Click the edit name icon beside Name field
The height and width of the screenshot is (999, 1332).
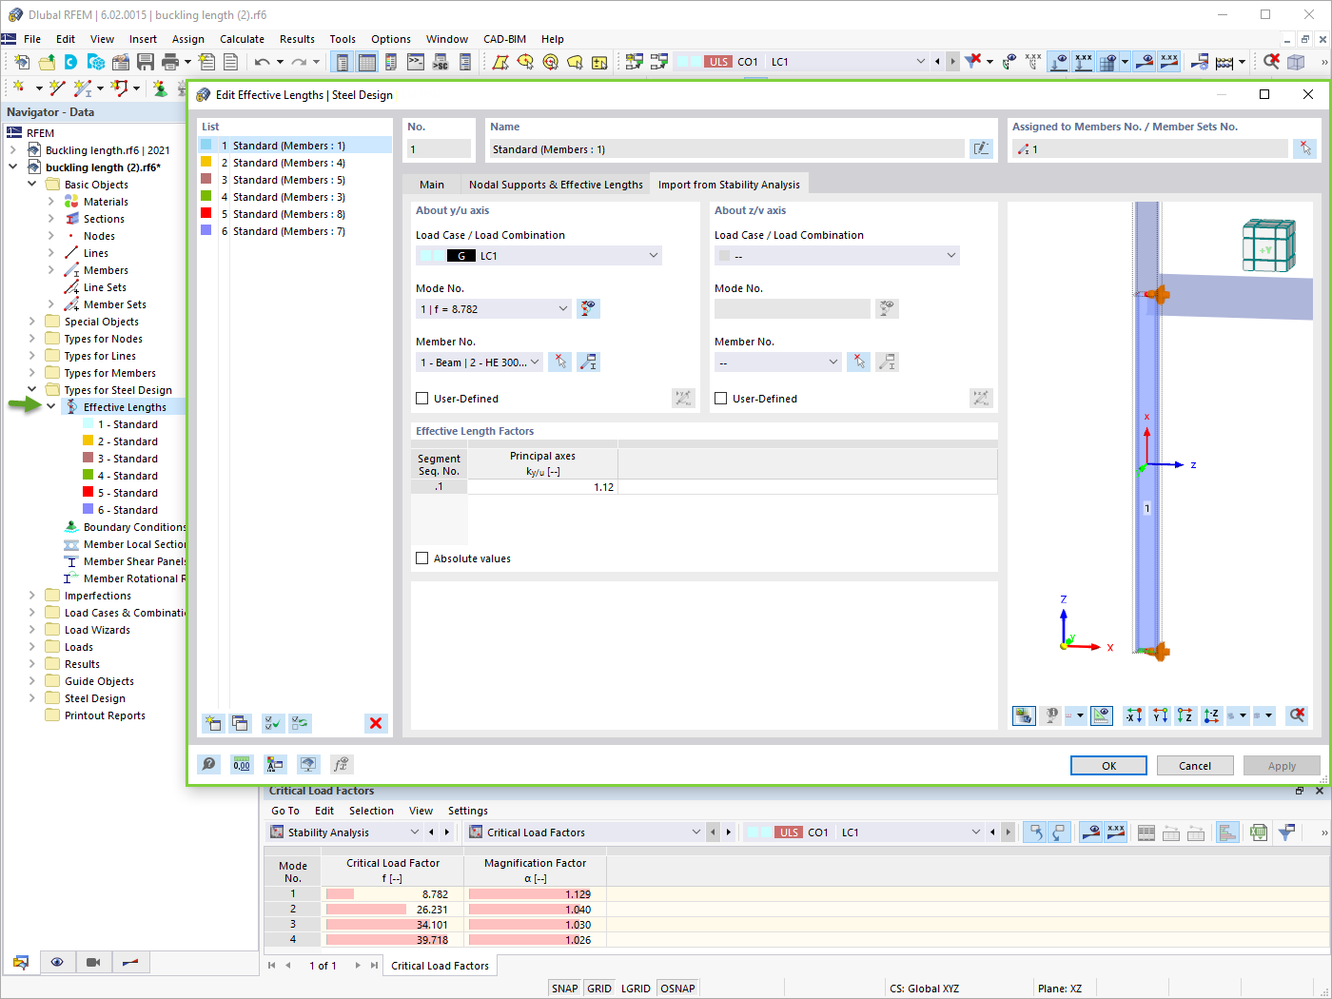click(981, 149)
